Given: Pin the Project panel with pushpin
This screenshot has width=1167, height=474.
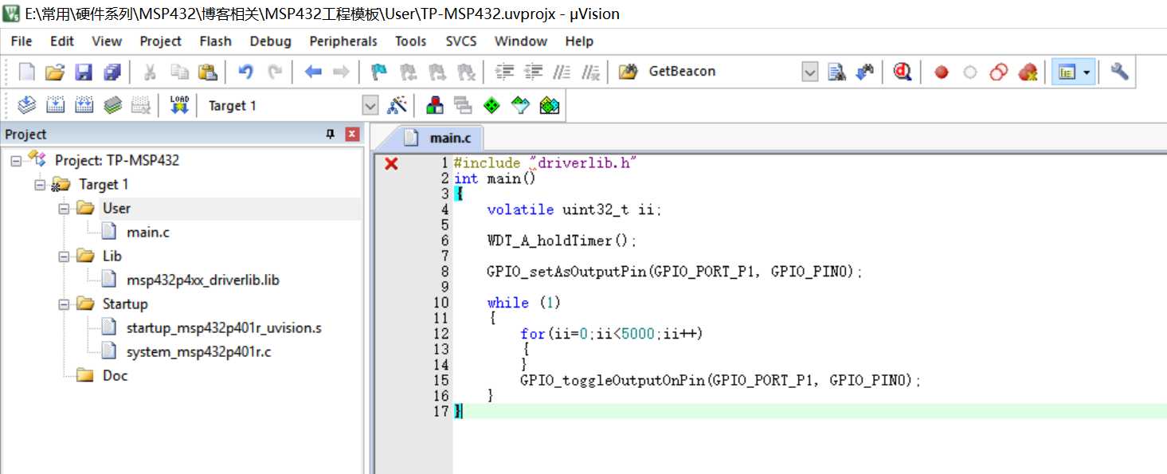Looking at the screenshot, I should point(331,135).
